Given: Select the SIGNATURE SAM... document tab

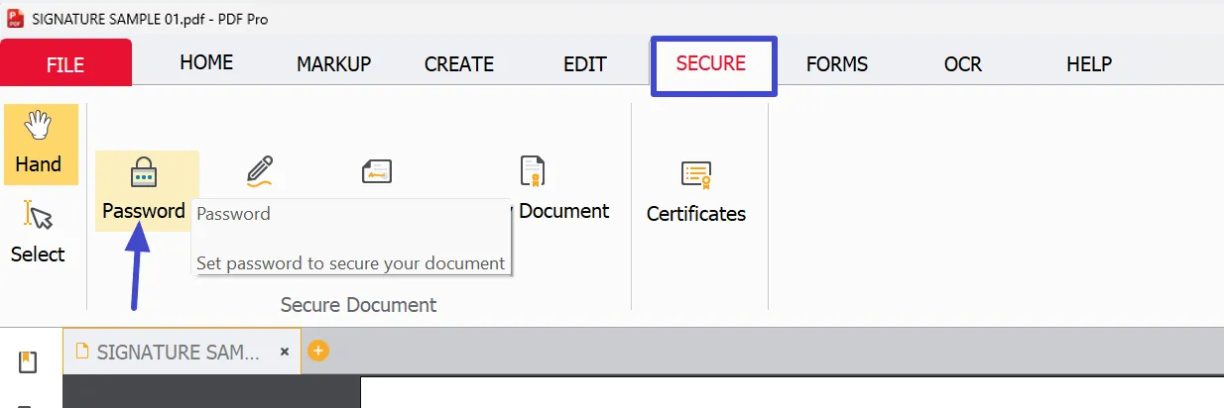Looking at the screenshot, I should coord(182,352).
